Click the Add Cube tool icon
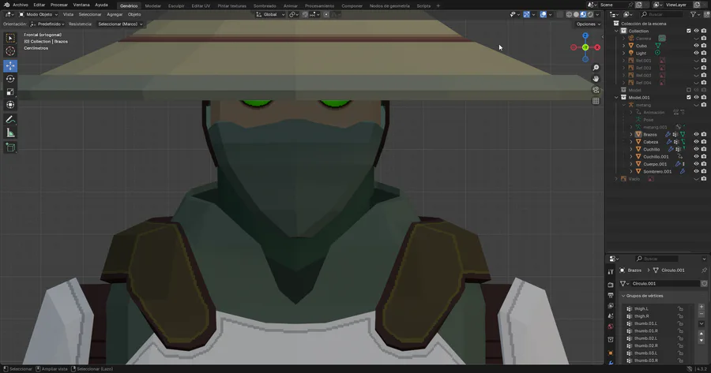Image resolution: width=711 pixels, height=373 pixels. pos(10,147)
